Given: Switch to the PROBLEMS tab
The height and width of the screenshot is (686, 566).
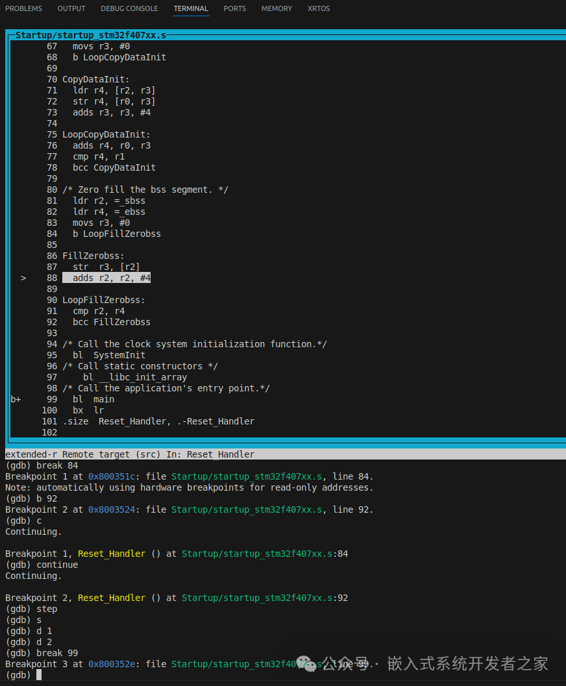Looking at the screenshot, I should (x=23, y=8).
